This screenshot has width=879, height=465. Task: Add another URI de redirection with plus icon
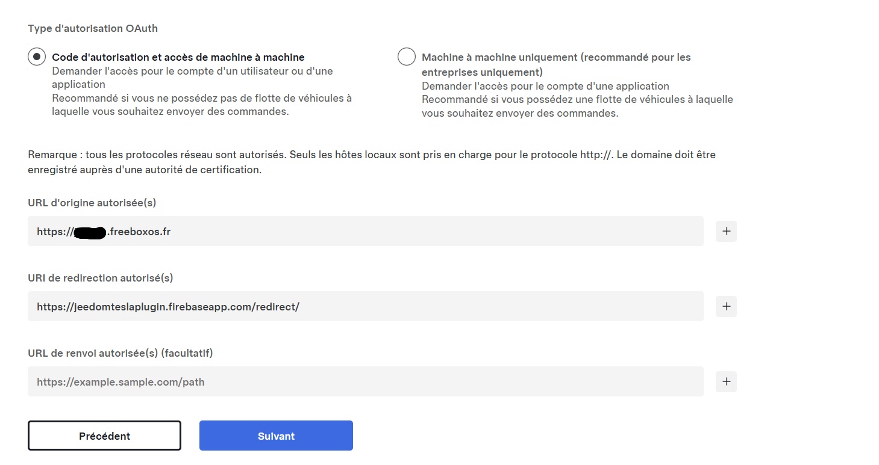point(726,306)
